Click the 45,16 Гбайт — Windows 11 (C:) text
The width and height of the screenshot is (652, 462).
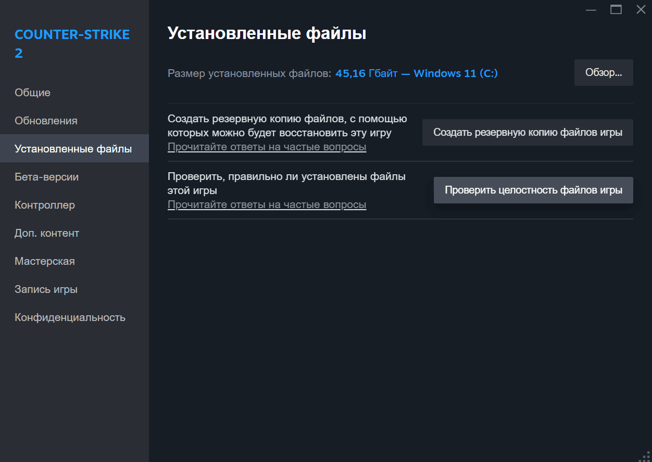(x=417, y=73)
